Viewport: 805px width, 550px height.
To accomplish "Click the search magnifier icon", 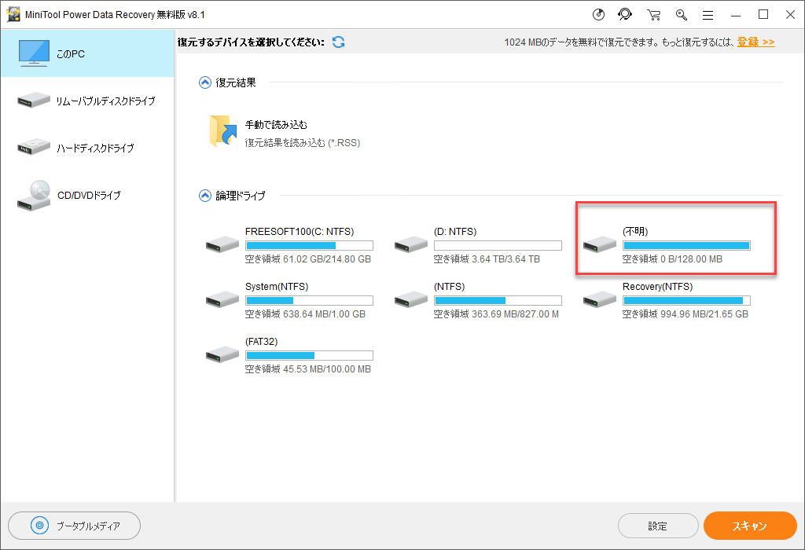I will point(681,14).
